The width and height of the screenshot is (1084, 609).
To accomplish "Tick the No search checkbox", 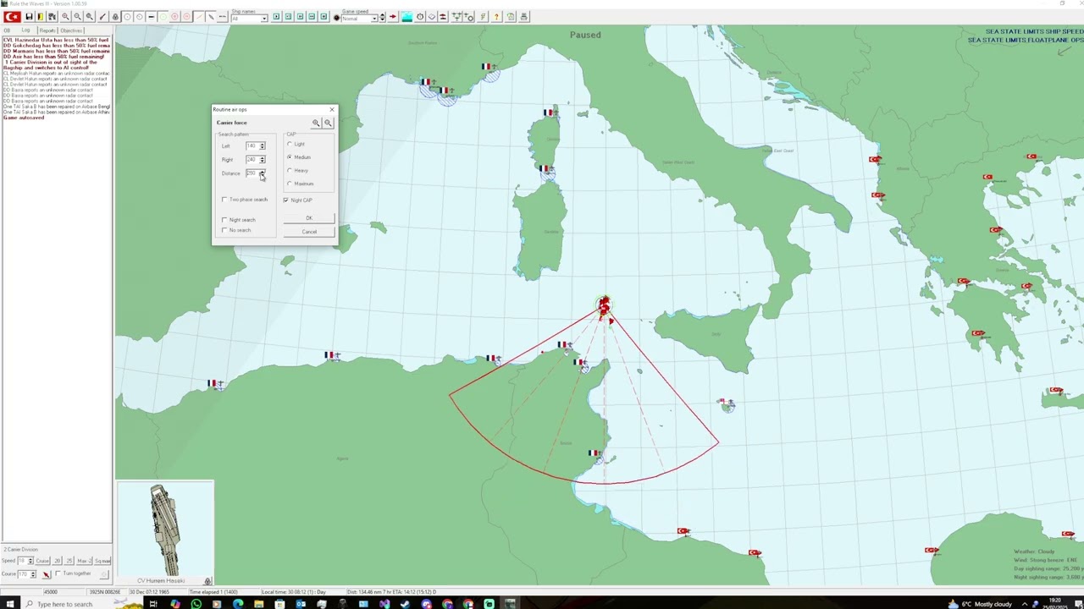I will tap(224, 230).
